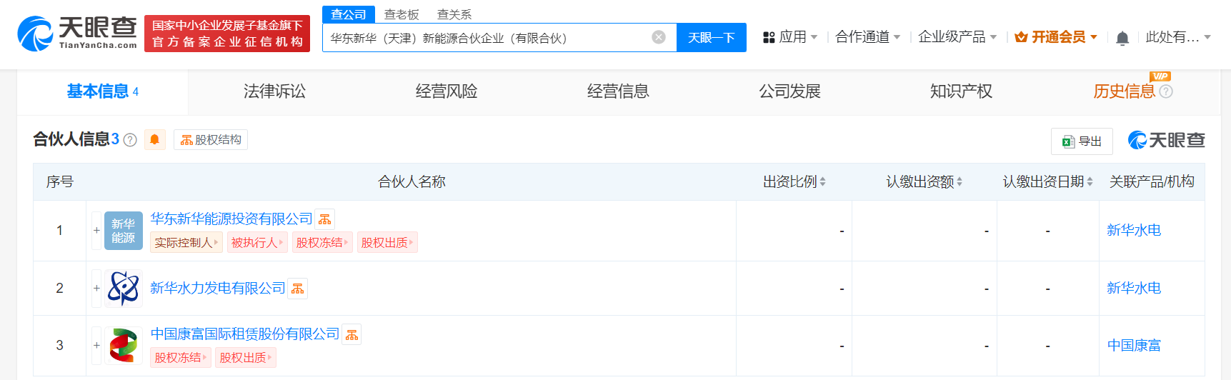Click the apps grid icon
1231x380 pixels.
point(769,37)
